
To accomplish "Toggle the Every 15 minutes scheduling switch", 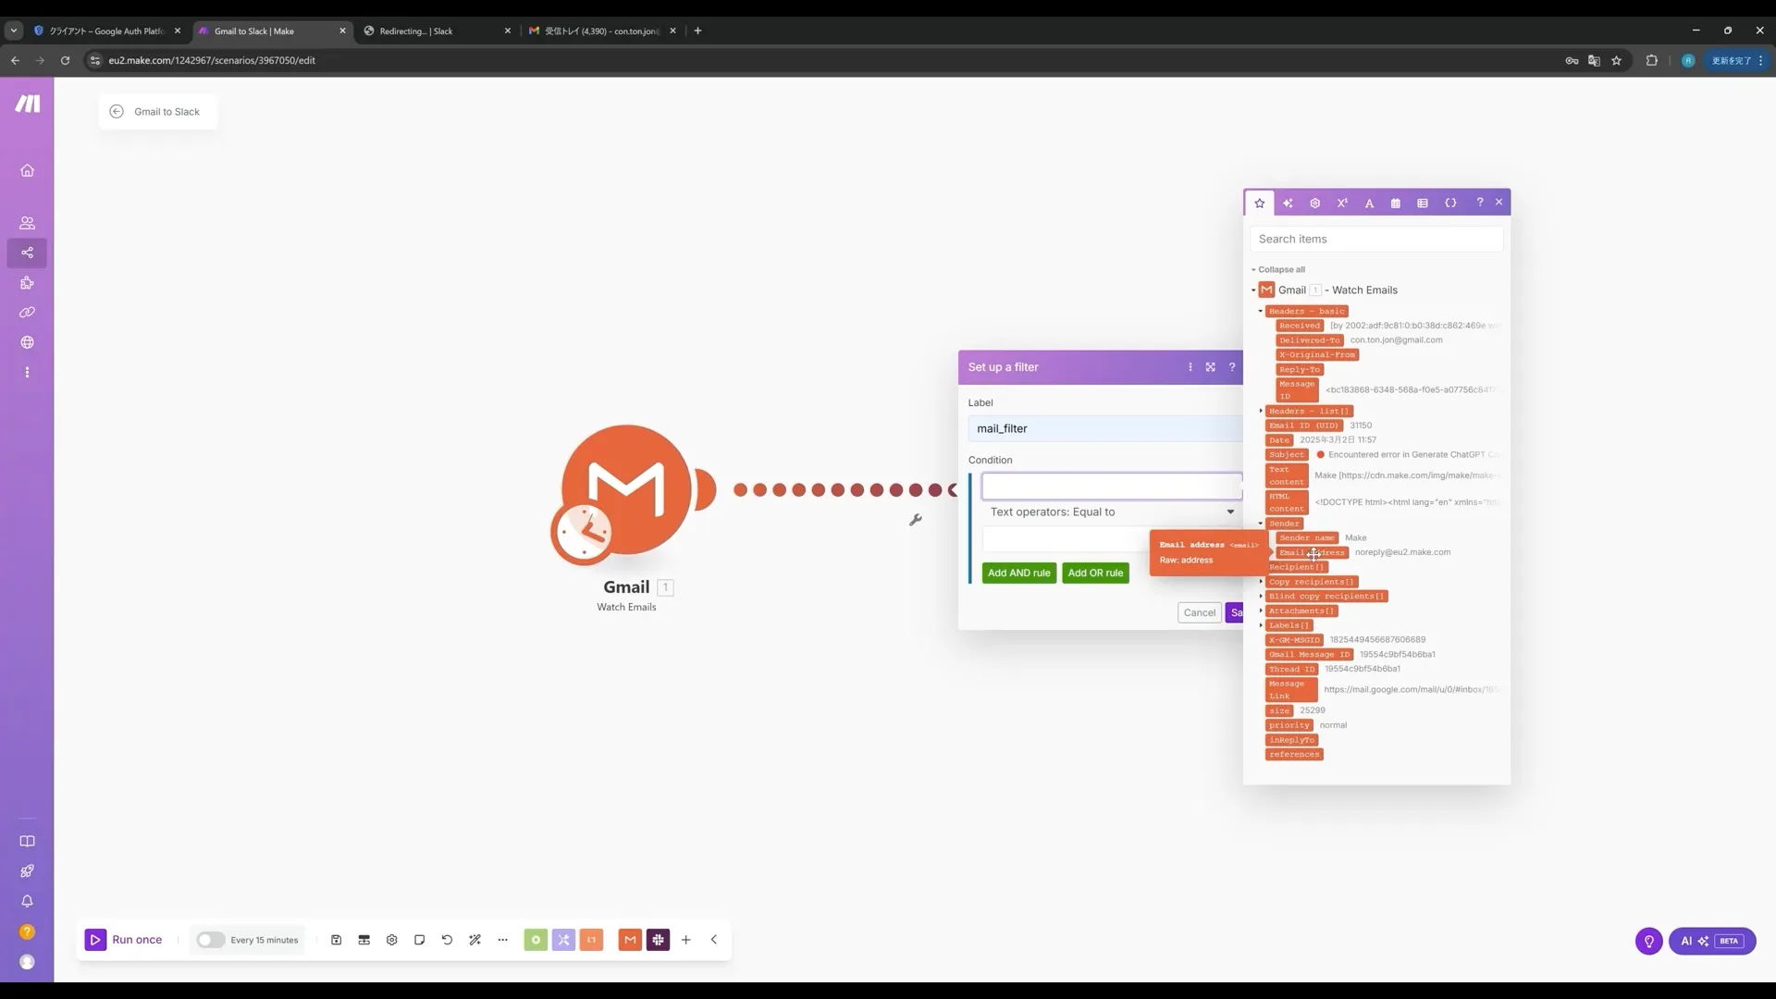I will click(x=210, y=940).
